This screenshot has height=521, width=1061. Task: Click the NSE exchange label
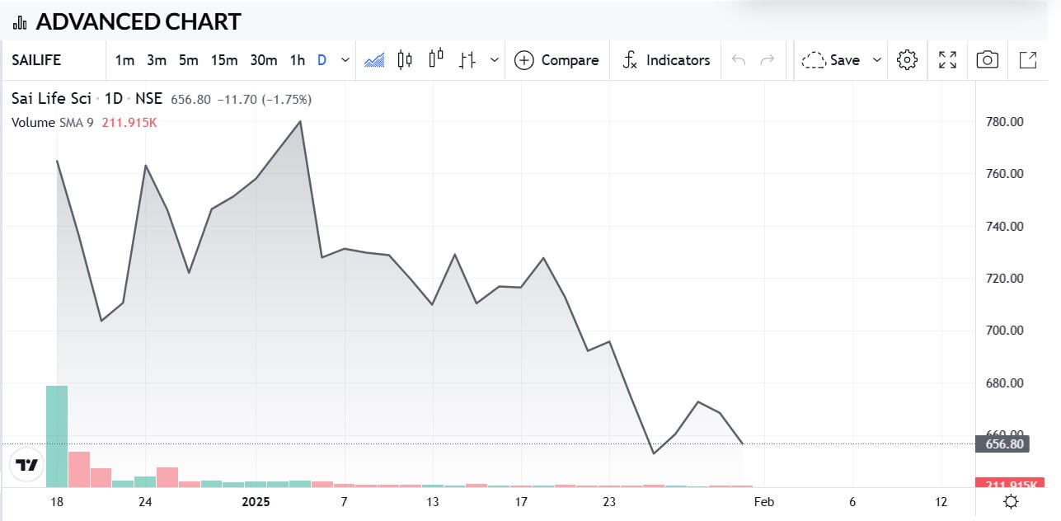[149, 99]
